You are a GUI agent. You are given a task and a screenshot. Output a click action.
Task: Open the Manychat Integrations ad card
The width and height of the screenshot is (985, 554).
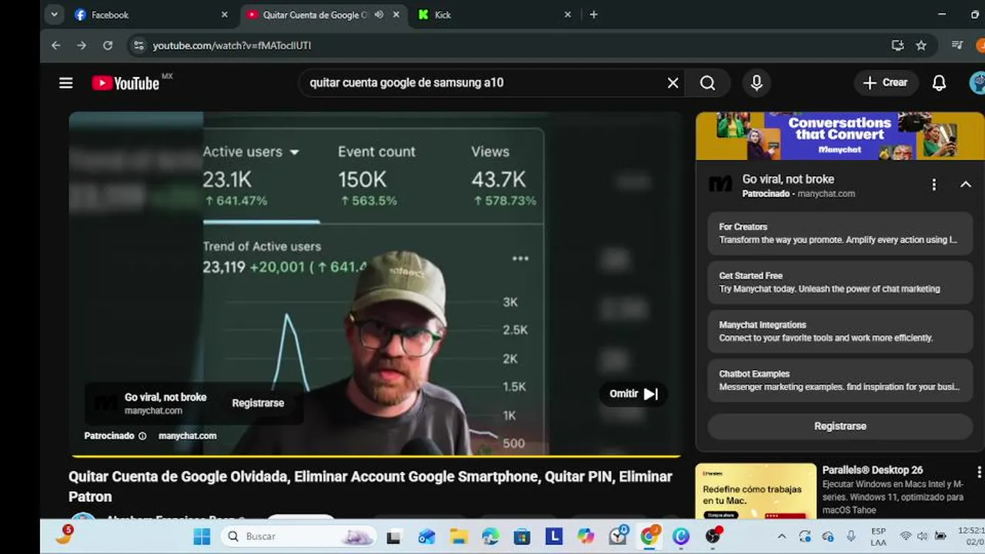pyautogui.click(x=840, y=331)
